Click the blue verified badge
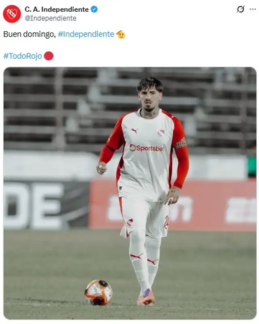The height and width of the screenshot is (324, 259). pyautogui.click(x=94, y=9)
